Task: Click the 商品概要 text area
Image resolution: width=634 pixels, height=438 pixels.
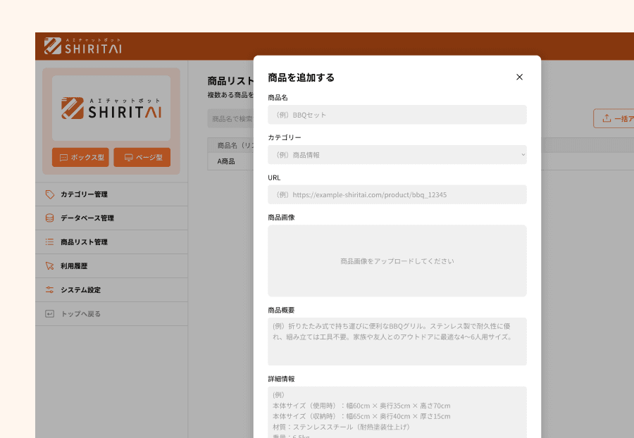Action: click(x=397, y=342)
